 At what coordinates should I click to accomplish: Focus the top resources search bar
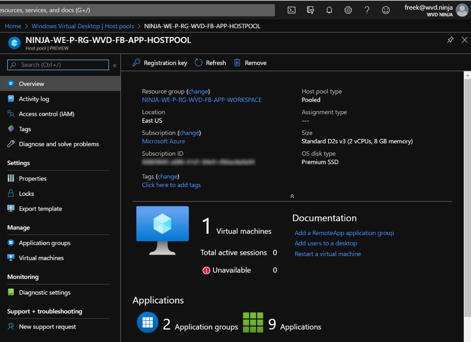click(x=137, y=10)
